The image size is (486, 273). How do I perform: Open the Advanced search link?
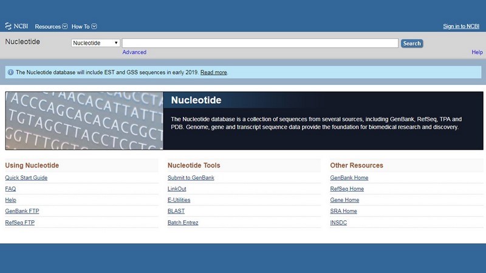click(x=134, y=52)
